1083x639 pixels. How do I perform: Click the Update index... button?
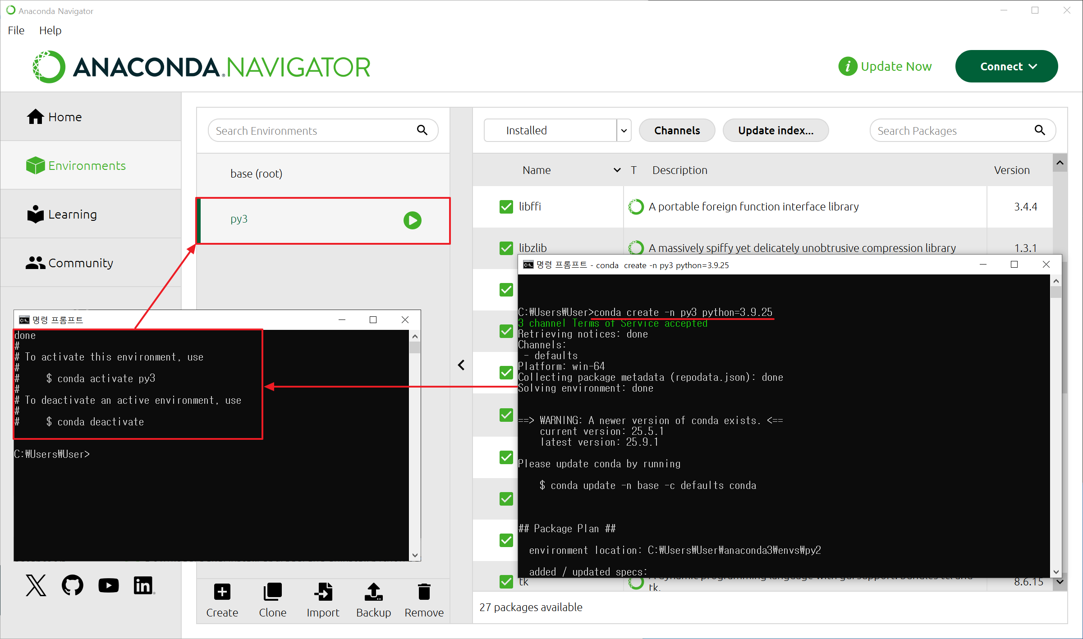click(x=776, y=131)
